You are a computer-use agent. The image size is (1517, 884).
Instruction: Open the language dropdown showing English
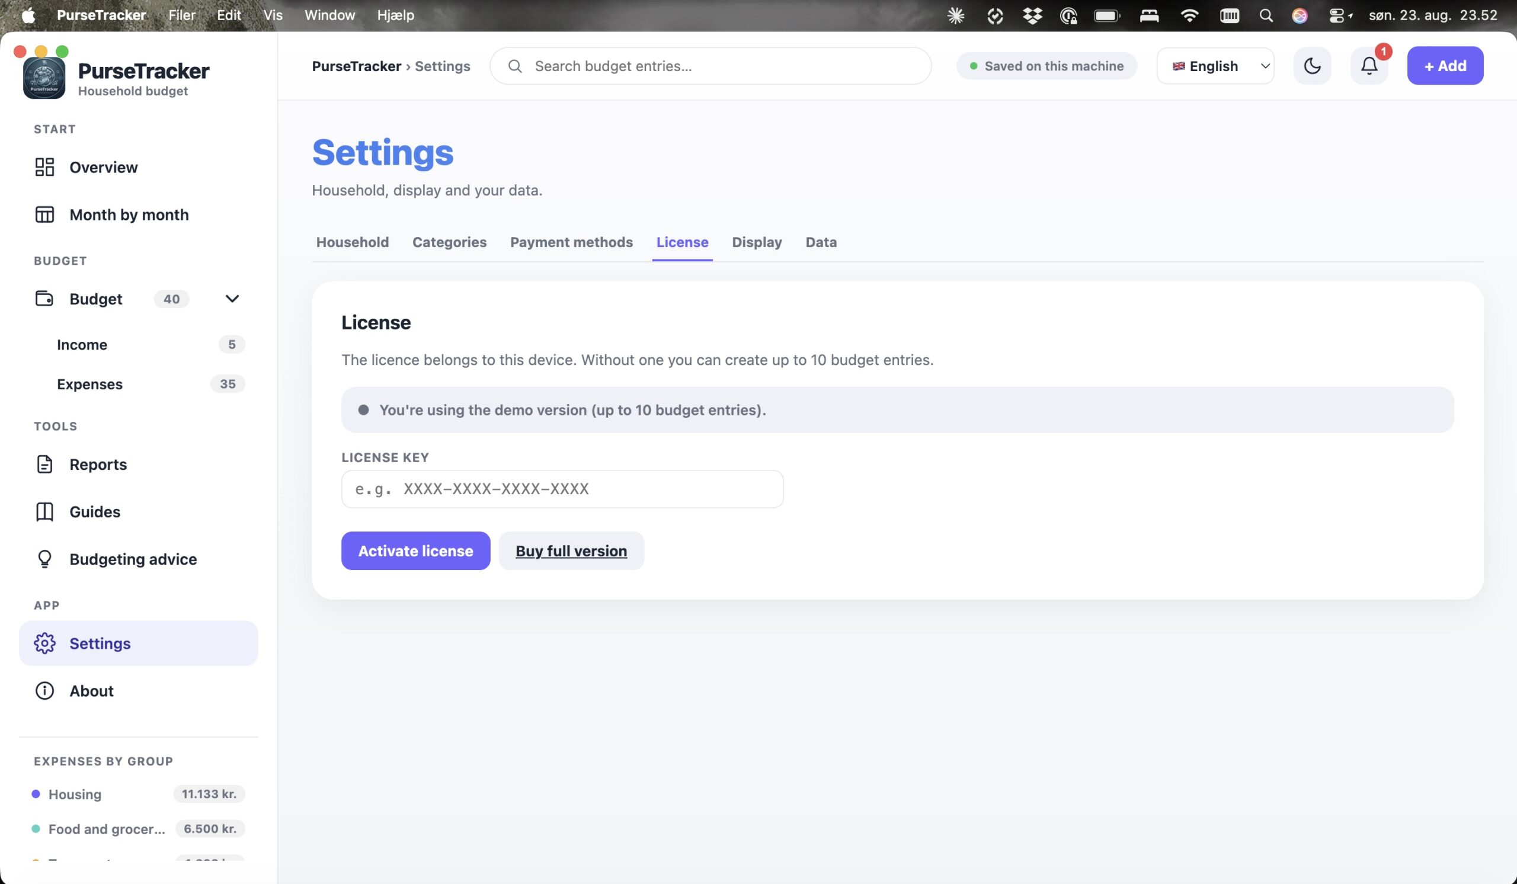(1215, 66)
